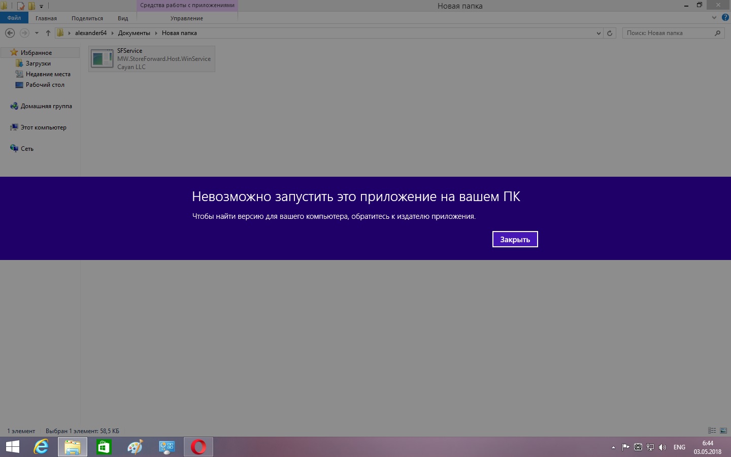This screenshot has width=731, height=457.
Task: Expand the chevron after alexander64 in path
Action: (x=113, y=33)
